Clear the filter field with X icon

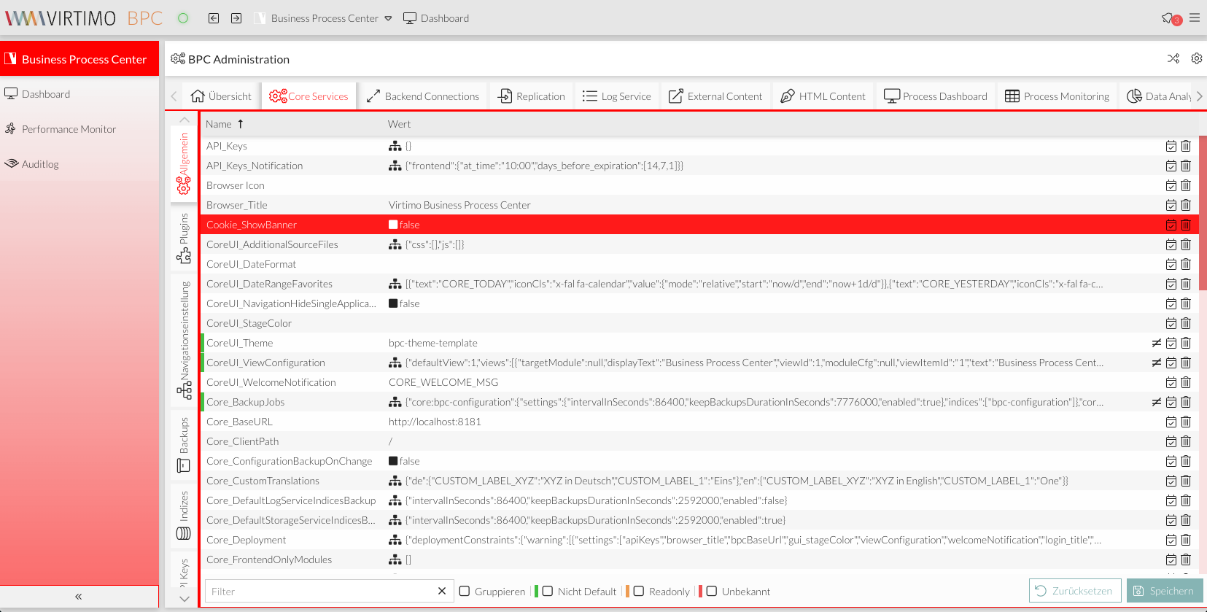(x=442, y=591)
